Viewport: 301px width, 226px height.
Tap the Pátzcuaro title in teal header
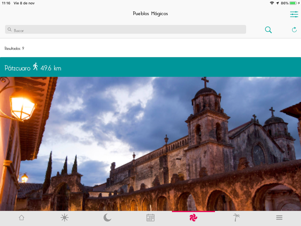pyautogui.click(x=17, y=68)
